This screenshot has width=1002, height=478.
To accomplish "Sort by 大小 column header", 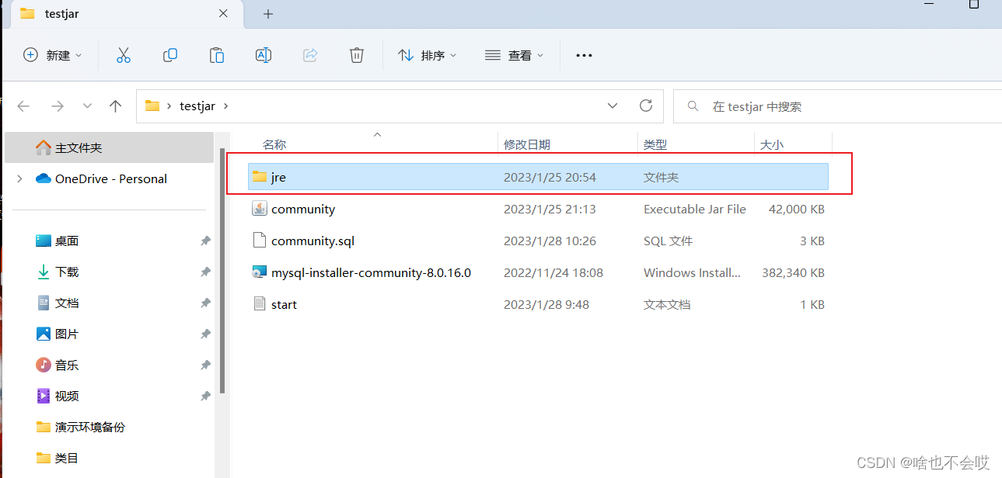I will pyautogui.click(x=771, y=144).
